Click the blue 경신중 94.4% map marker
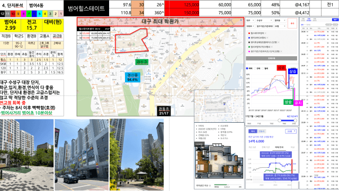339x191 pixels. point(132,77)
